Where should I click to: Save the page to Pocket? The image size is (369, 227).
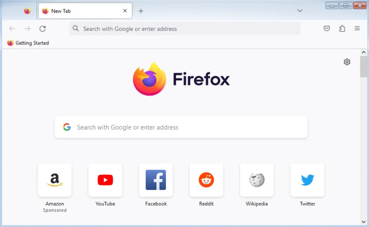327,28
